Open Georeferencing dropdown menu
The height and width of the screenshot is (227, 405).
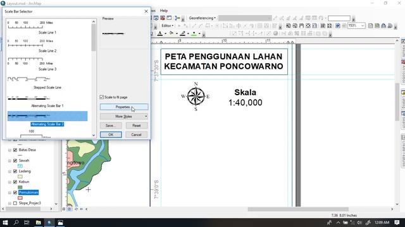pyautogui.click(x=202, y=18)
